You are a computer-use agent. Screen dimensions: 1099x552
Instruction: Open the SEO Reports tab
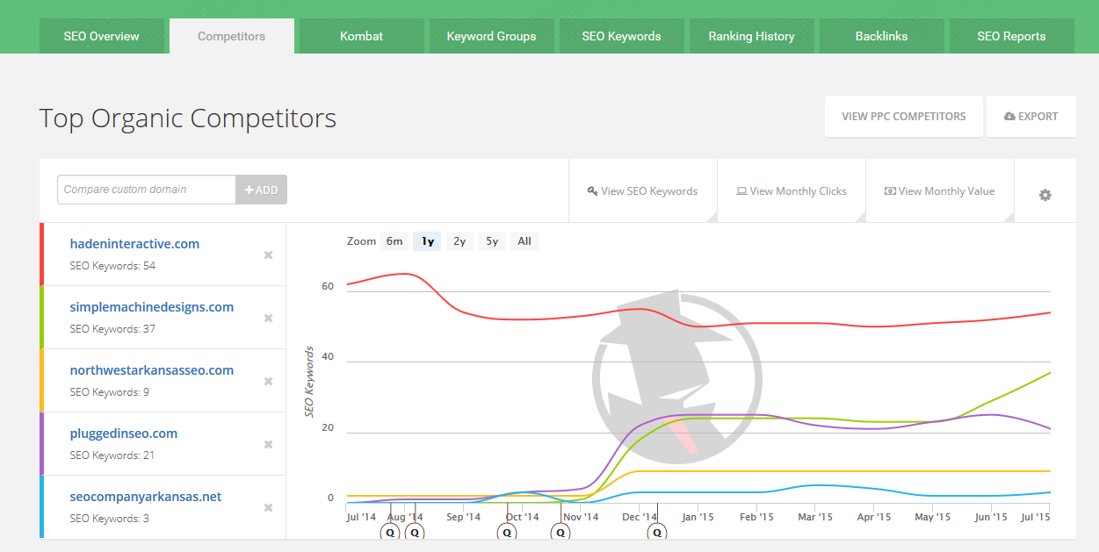pyautogui.click(x=1012, y=36)
